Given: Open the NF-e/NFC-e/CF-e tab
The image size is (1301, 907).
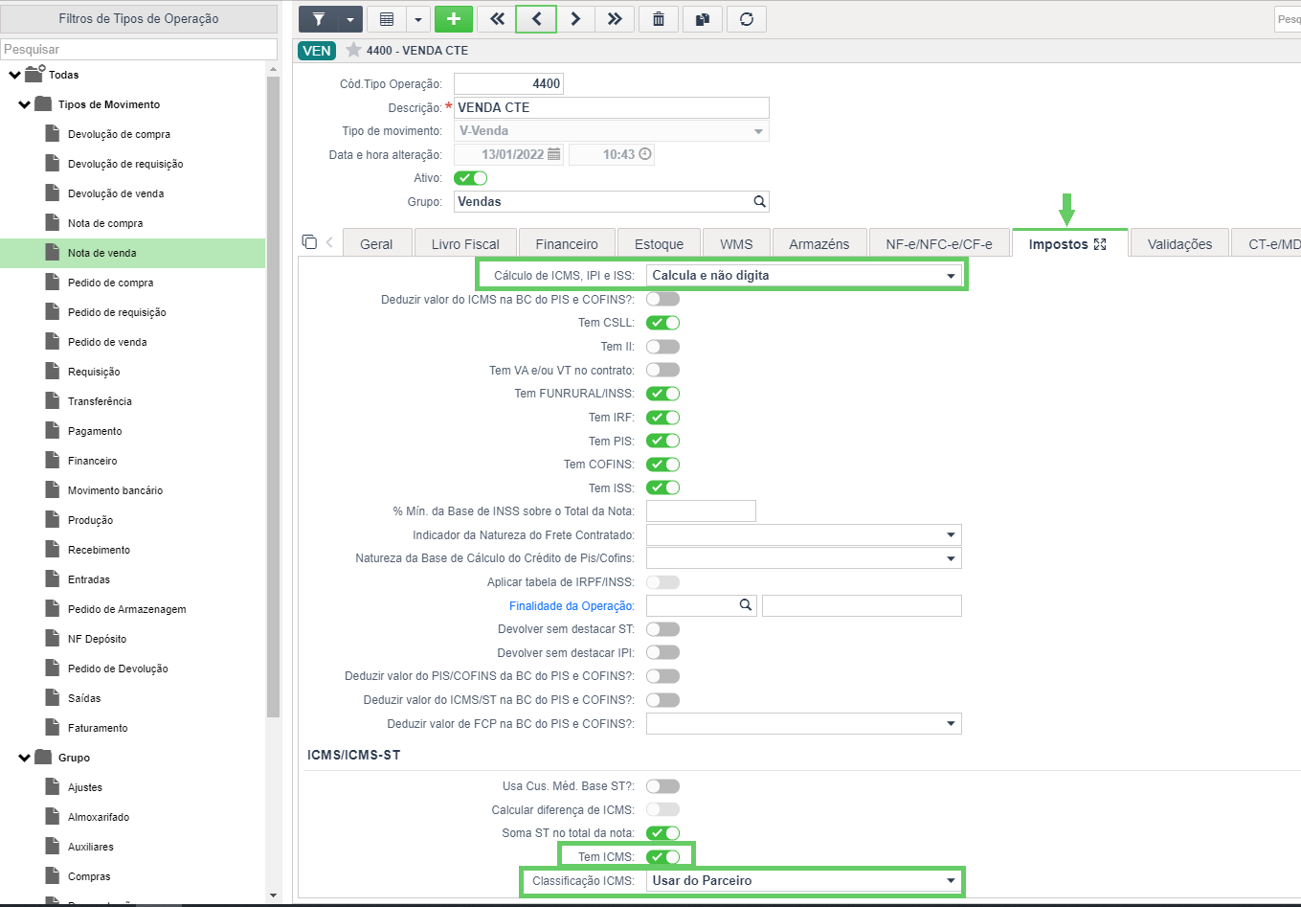Looking at the screenshot, I should tap(939, 244).
